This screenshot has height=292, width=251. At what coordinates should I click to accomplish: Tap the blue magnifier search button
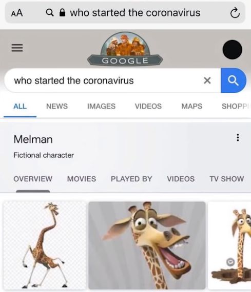(233, 80)
